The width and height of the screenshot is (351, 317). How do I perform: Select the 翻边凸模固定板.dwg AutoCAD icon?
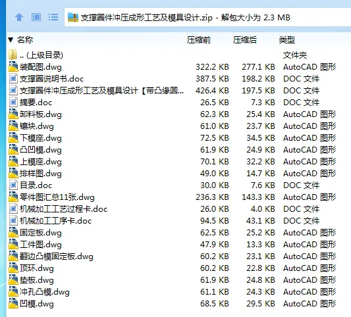[x=13, y=256]
